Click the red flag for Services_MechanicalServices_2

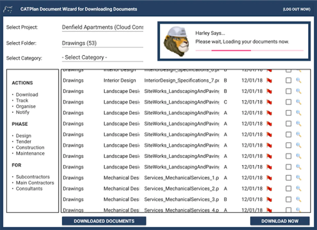(x=269, y=189)
